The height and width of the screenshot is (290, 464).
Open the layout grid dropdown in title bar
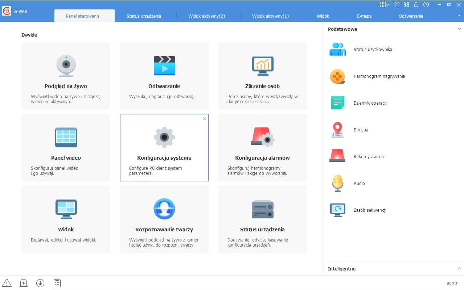(x=384, y=5)
